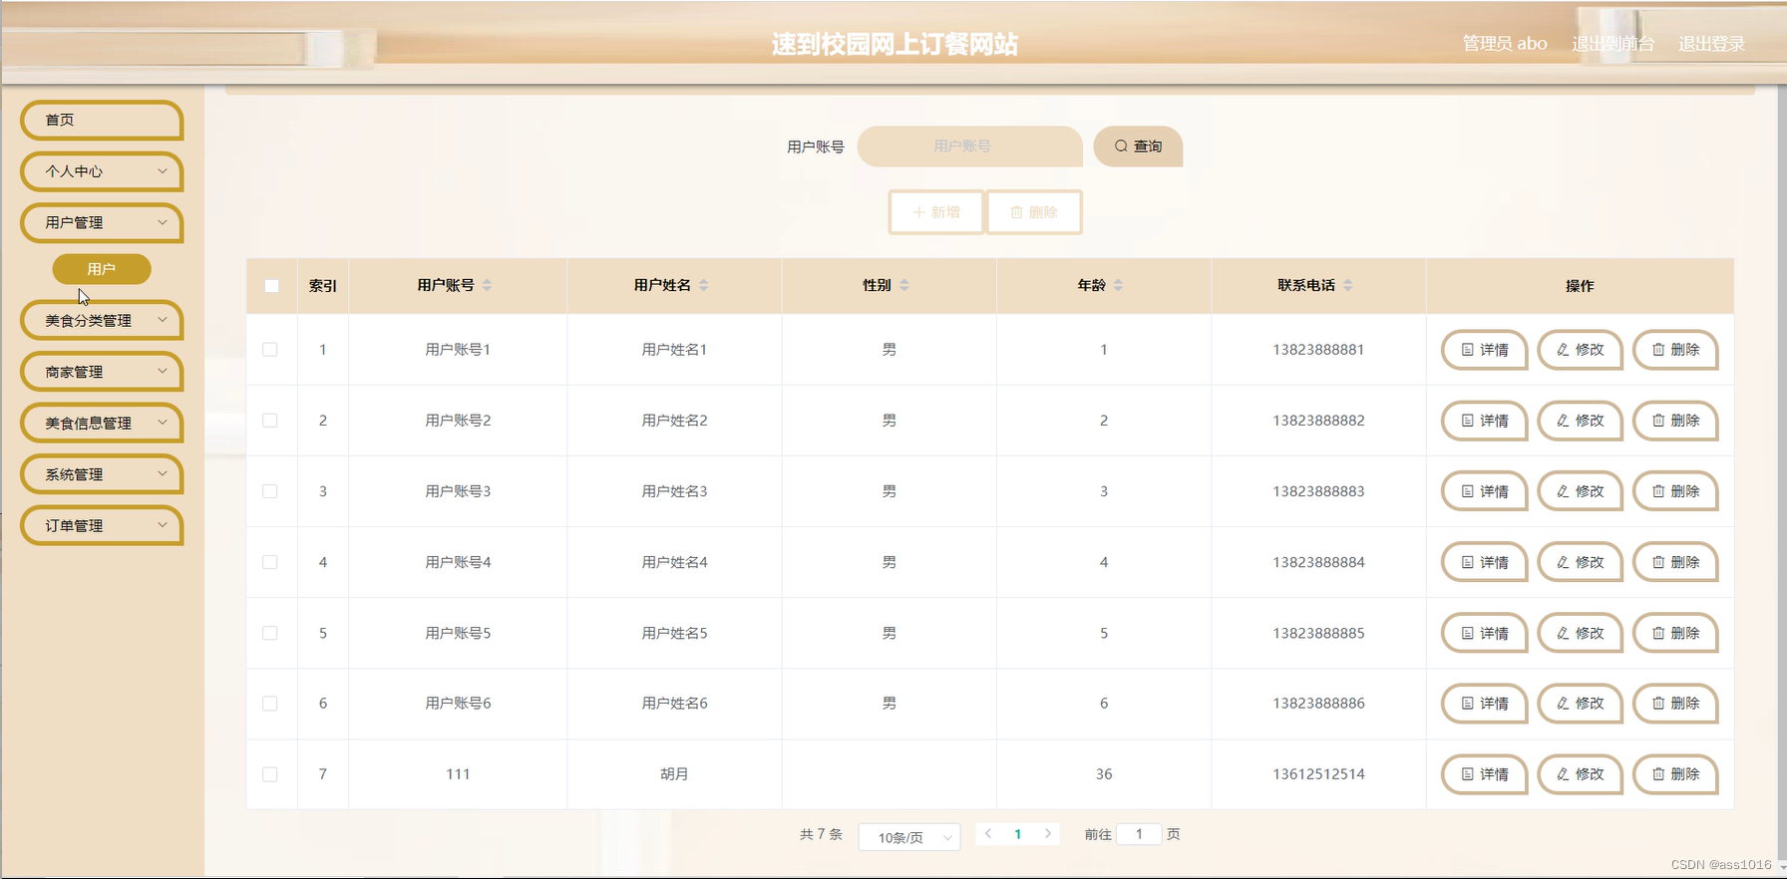This screenshot has width=1787, height=879.
Task: Sort by 用户账号 column arrows
Action: pos(487,285)
